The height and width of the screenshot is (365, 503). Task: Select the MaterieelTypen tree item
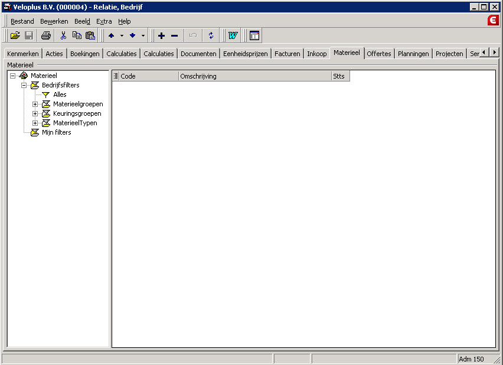(x=75, y=123)
